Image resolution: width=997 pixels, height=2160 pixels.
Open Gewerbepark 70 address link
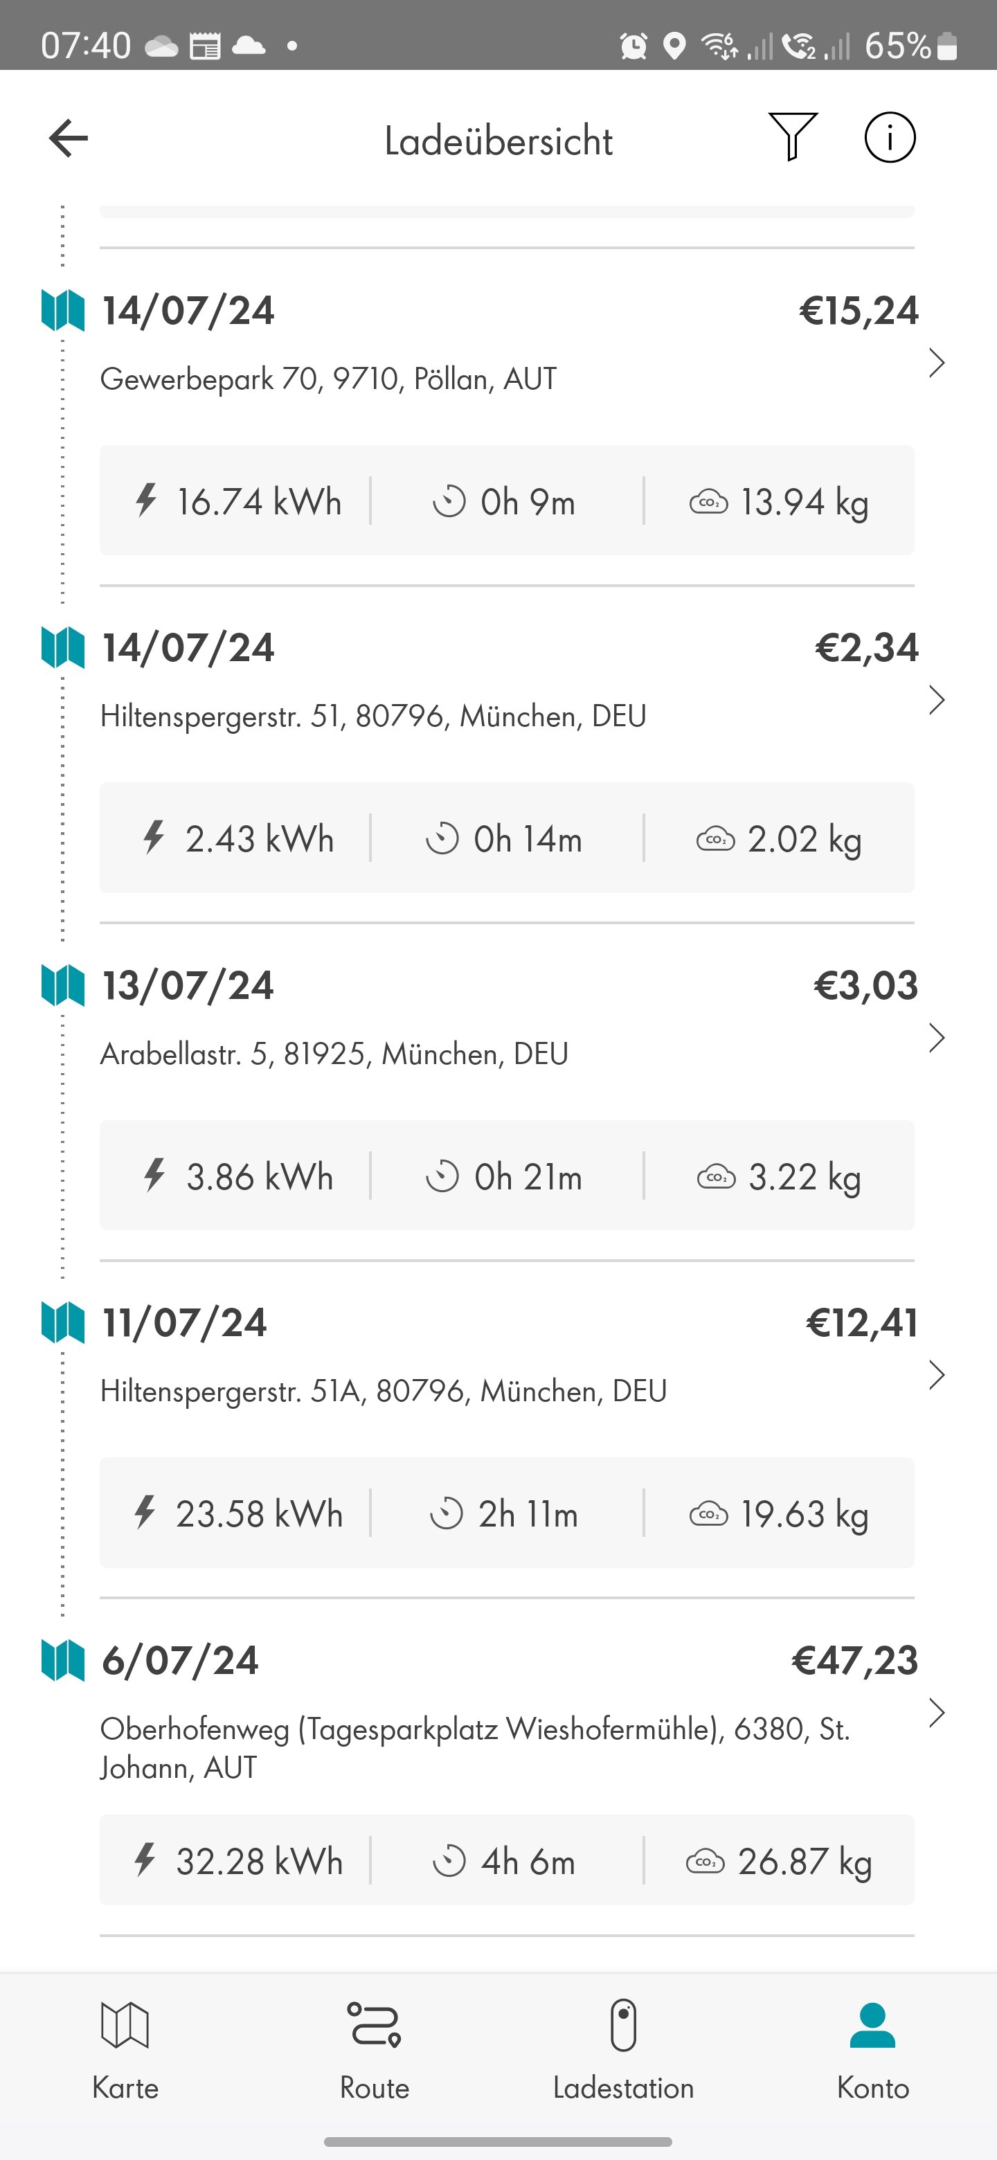[x=328, y=379]
